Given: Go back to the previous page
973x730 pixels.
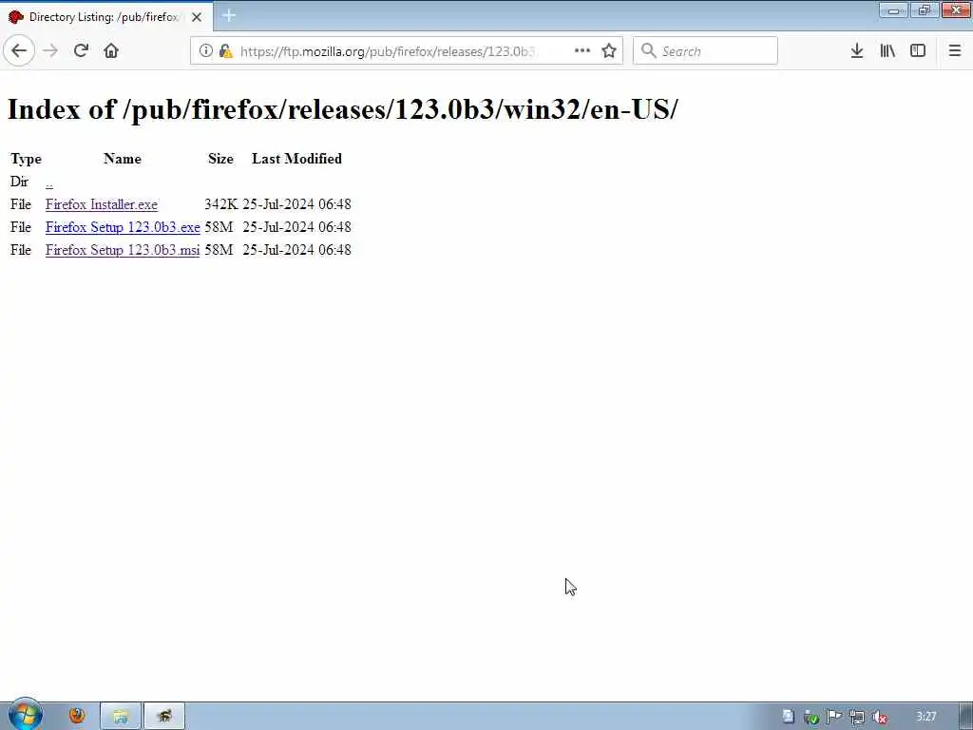Looking at the screenshot, I should point(19,50).
